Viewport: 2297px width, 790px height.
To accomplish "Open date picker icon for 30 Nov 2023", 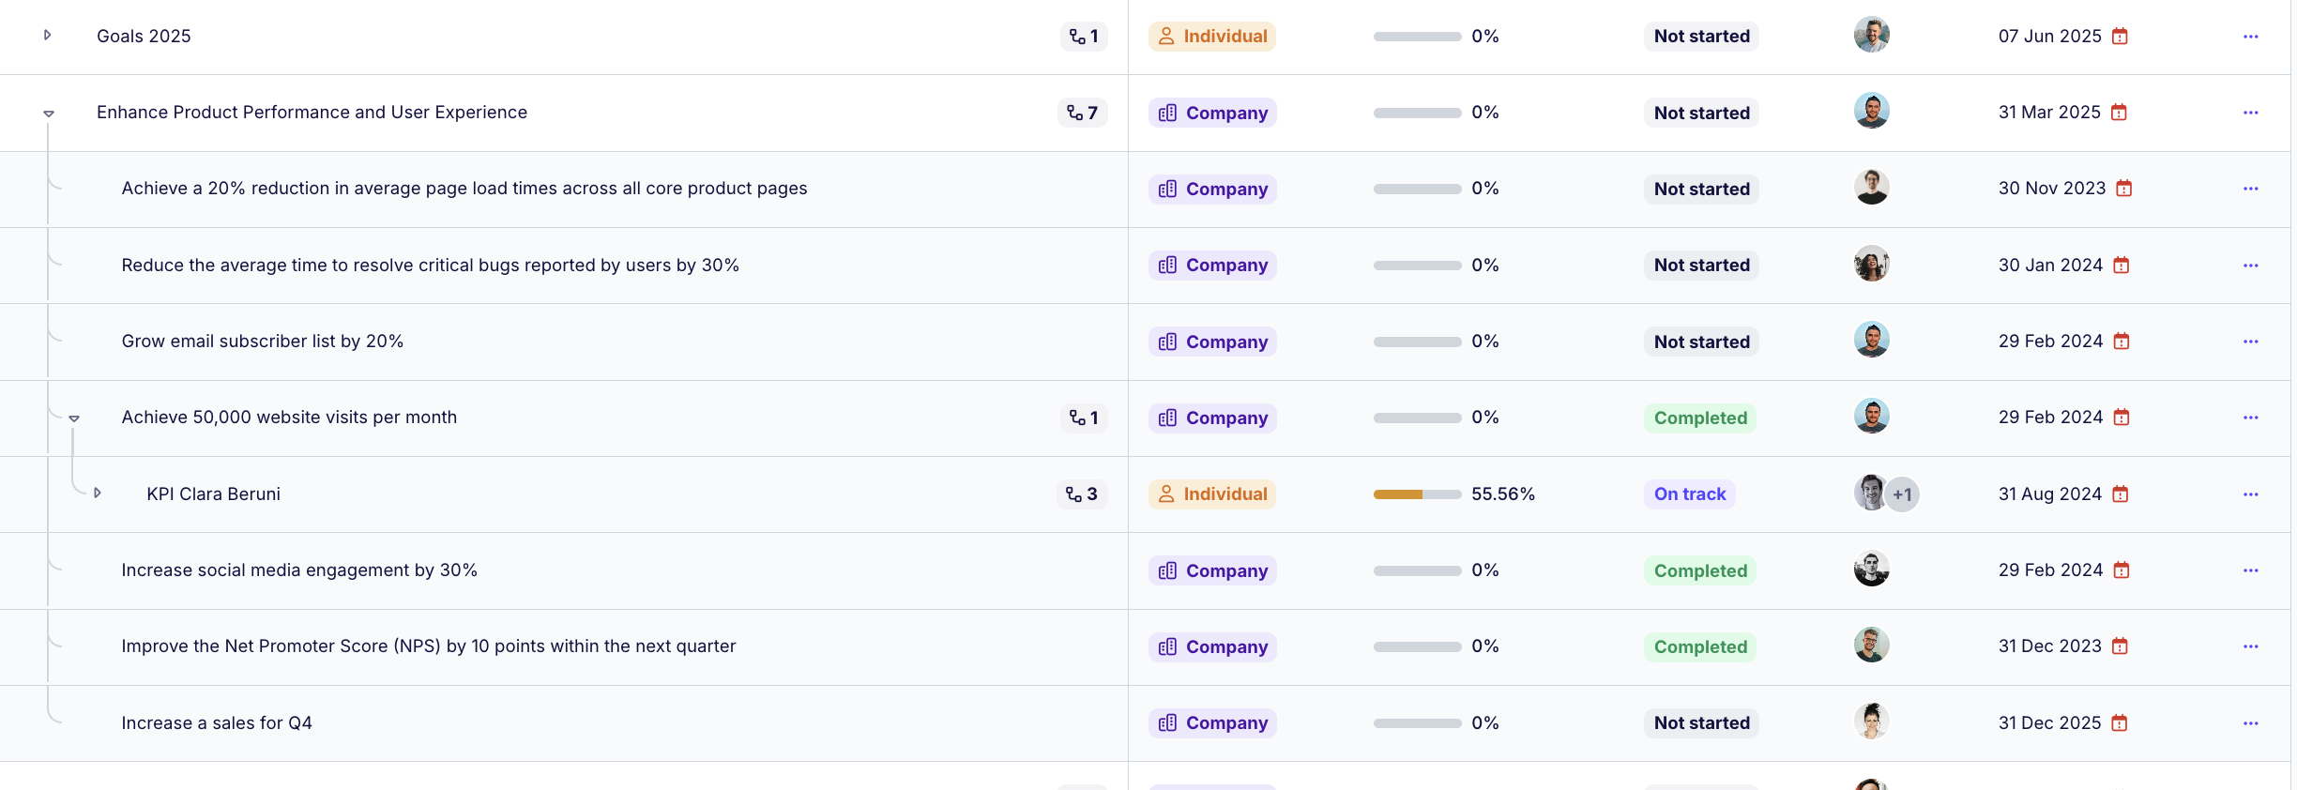I will click(2124, 189).
